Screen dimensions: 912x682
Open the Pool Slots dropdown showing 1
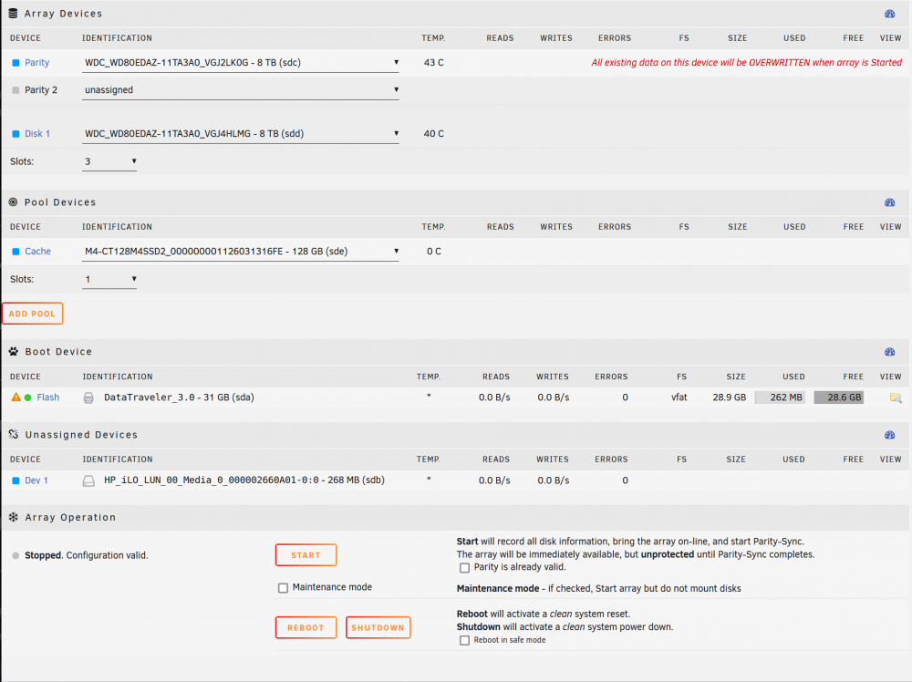pyautogui.click(x=109, y=280)
